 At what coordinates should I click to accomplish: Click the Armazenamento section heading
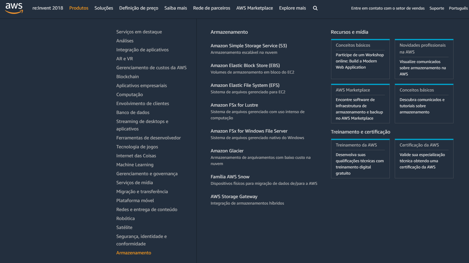point(229,32)
